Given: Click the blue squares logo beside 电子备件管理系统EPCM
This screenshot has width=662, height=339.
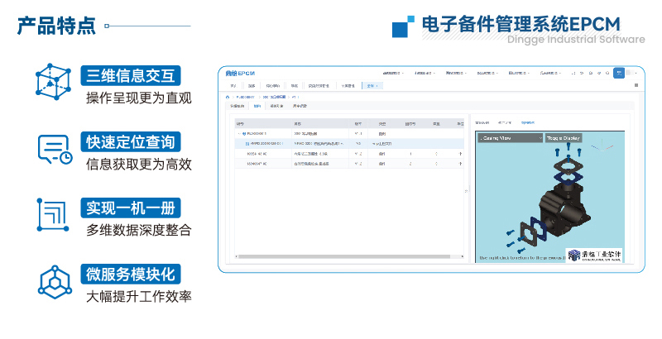Looking at the screenshot, I should tap(403, 26).
